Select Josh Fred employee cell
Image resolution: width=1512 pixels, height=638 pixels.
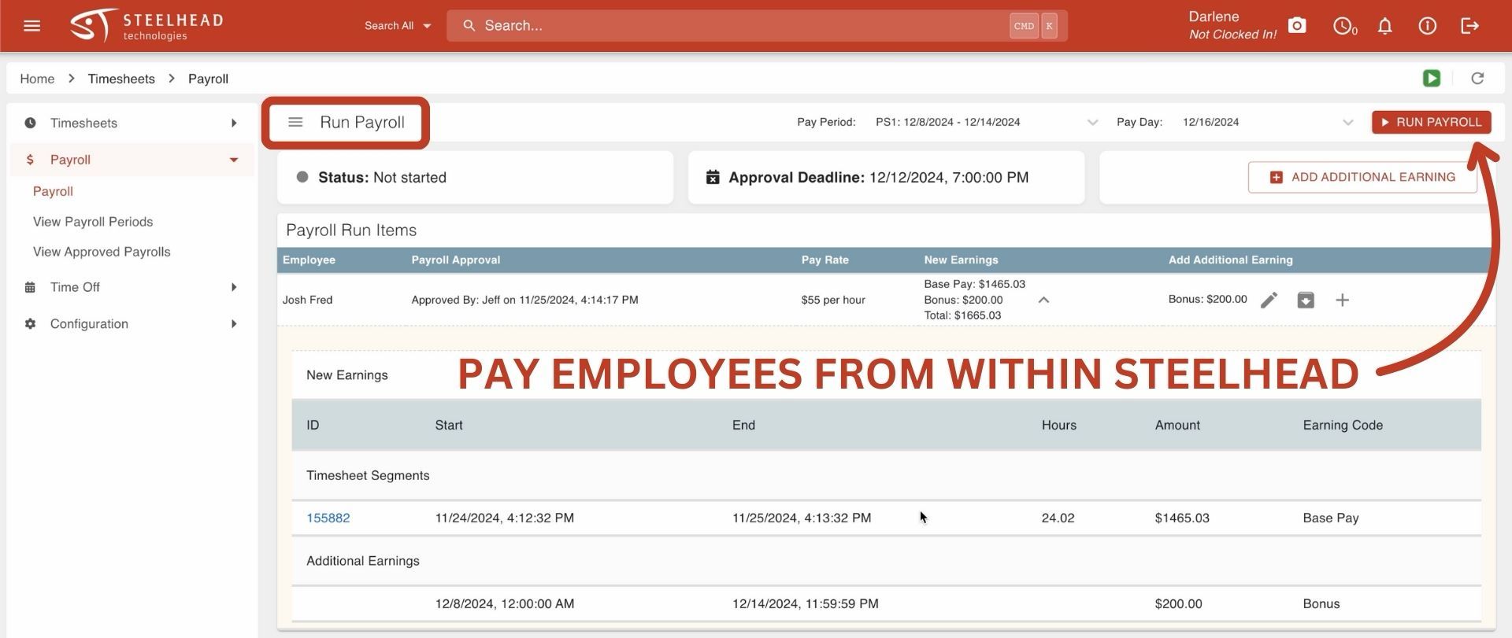pos(307,300)
